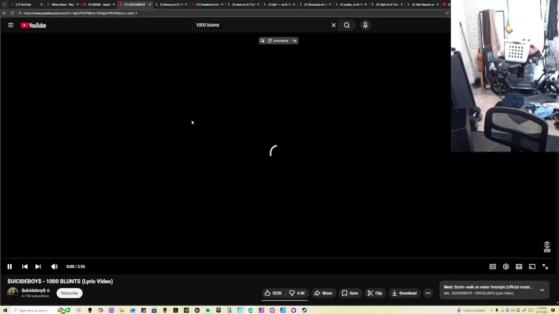Open Steam from taskbar
The width and height of the screenshot is (559, 314).
[304, 311]
